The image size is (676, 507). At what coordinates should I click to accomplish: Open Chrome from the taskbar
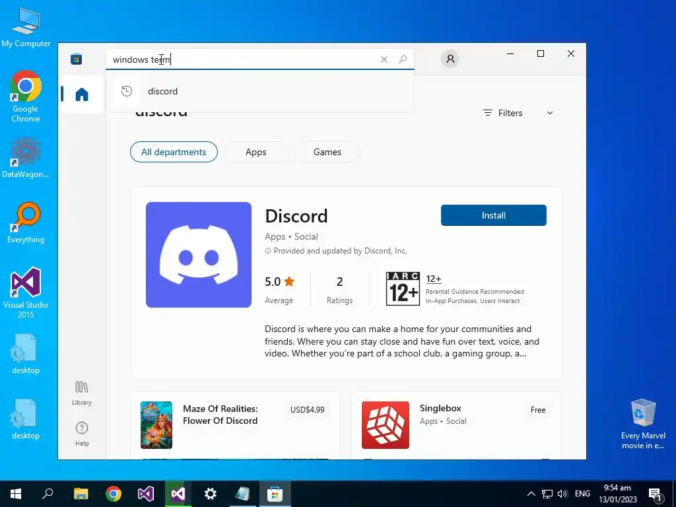(x=114, y=494)
